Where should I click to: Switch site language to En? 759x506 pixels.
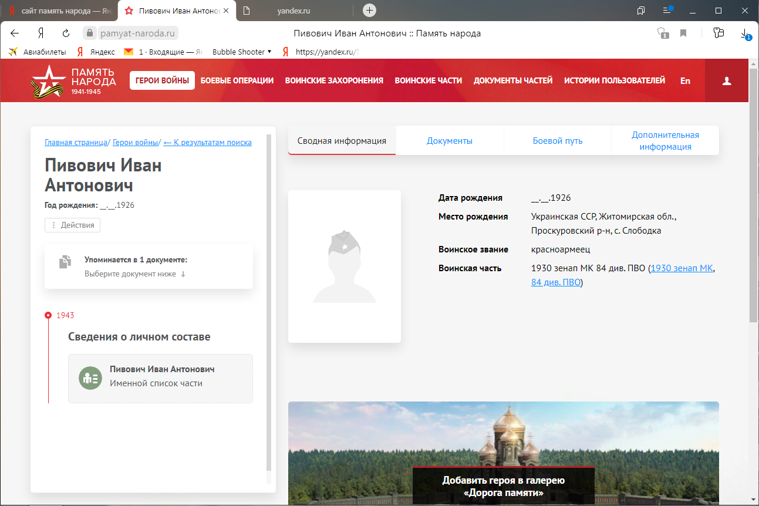click(x=685, y=81)
